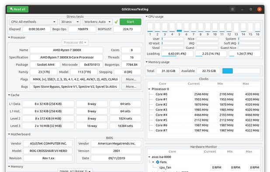Image resolution: width=270 pixels, height=172 pixels.
Task: Click Hardware Monitor Min column header
Action: click(x=230, y=151)
